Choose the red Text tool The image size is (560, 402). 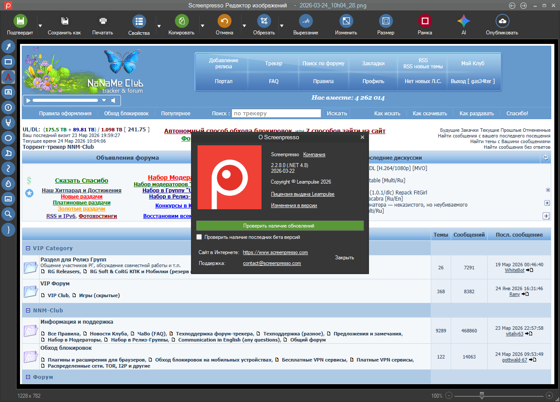pos(8,77)
